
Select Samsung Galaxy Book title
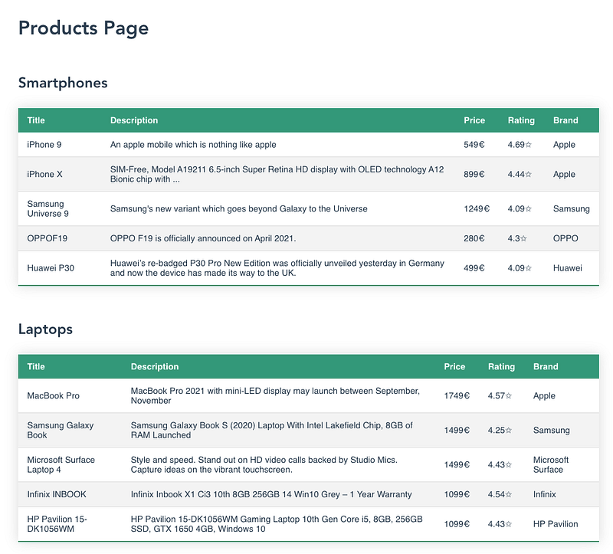point(61,430)
